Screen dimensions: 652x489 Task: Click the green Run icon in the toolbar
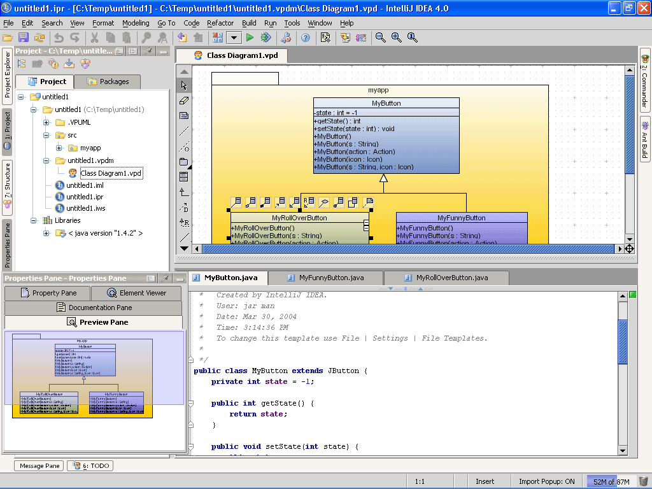tap(250, 38)
